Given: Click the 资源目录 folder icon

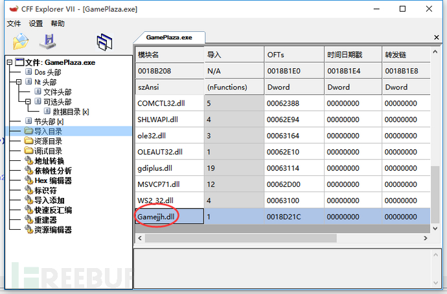Looking at the screenshot, I should coord(29,141).
